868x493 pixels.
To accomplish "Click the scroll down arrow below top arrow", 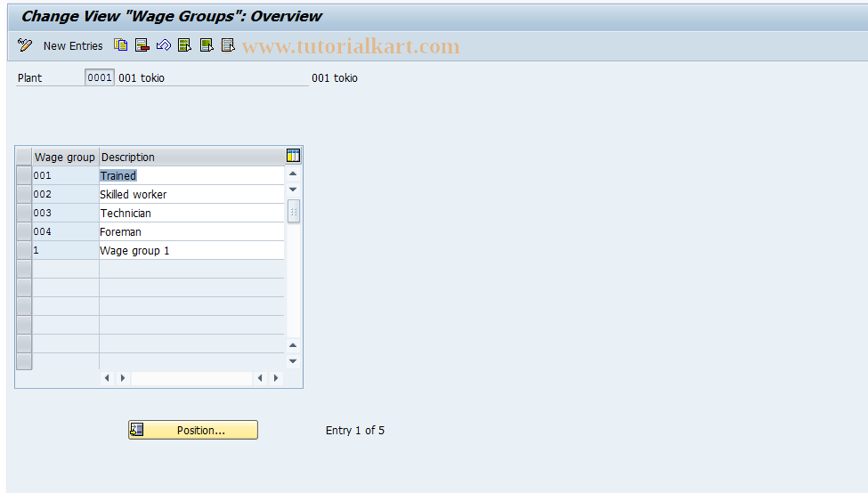I will pos(294,190).
